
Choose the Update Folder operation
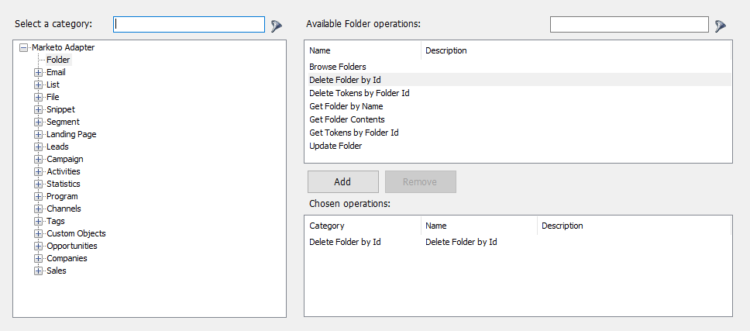pos(335,146)
